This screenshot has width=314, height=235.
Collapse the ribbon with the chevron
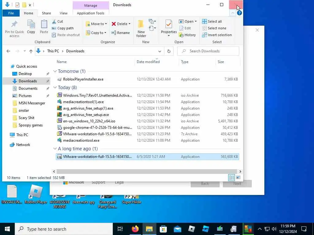pos(232,13)
